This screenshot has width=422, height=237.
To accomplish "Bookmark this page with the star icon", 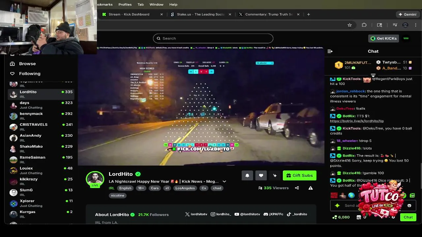I will point(350,25).
